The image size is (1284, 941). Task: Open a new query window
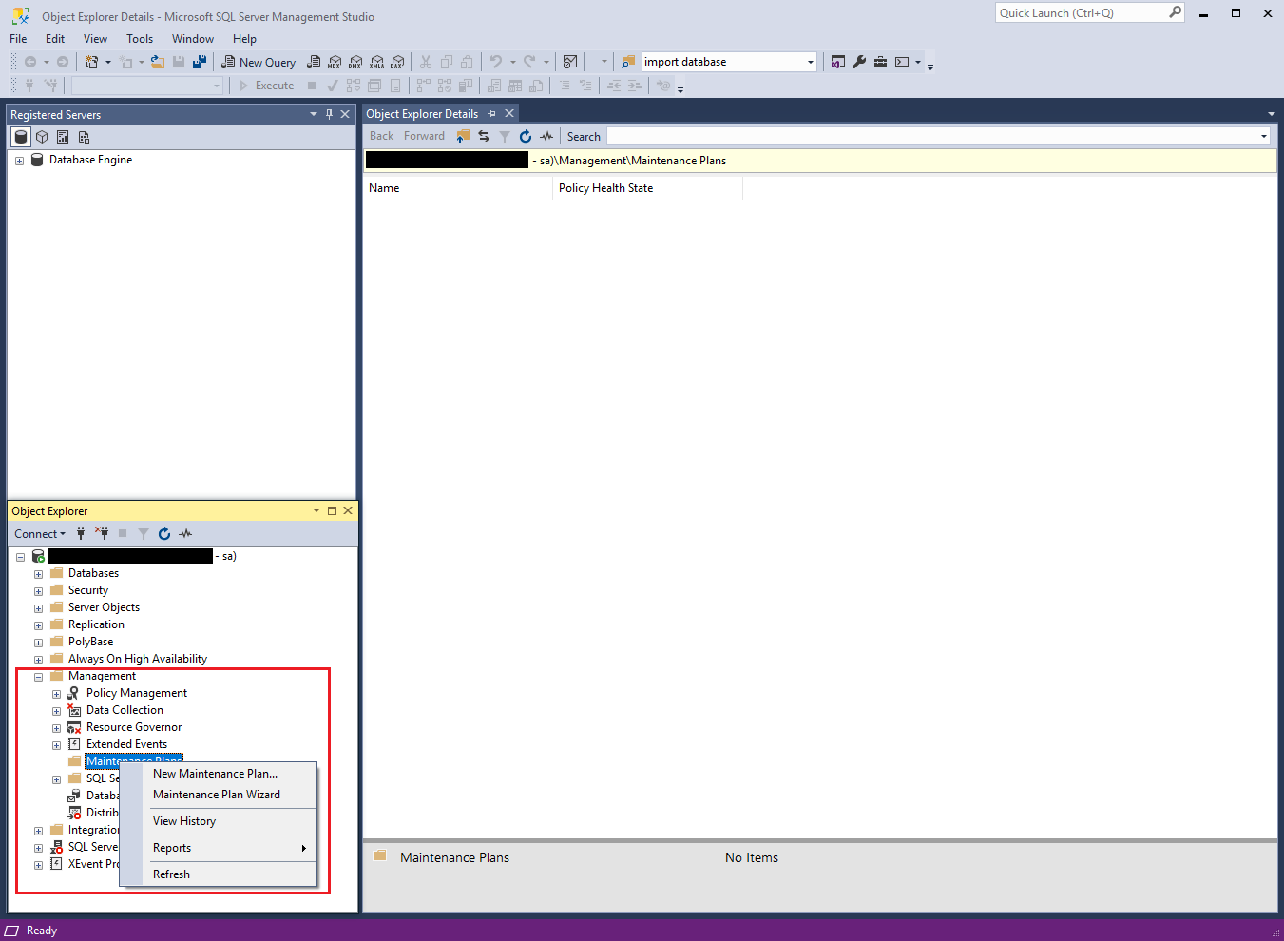259,61
